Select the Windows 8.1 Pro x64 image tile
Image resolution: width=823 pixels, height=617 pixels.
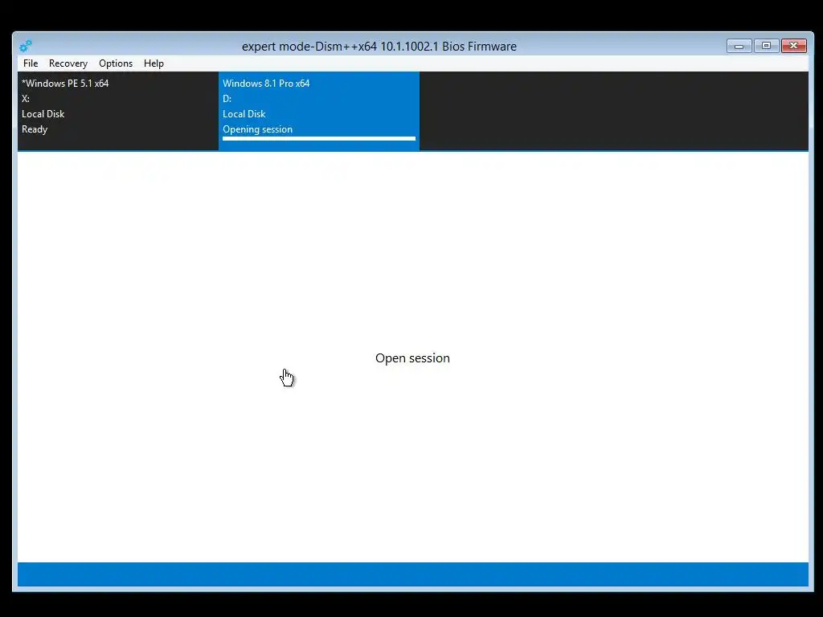[x=319, y=111]
